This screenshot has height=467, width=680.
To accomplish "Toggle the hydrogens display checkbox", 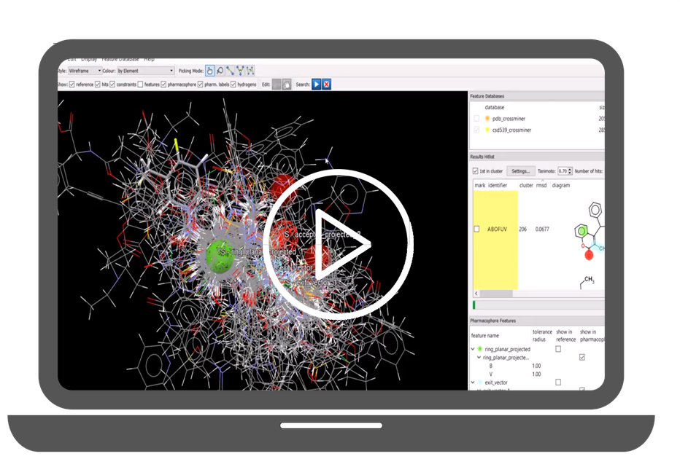I will [233, 85].
